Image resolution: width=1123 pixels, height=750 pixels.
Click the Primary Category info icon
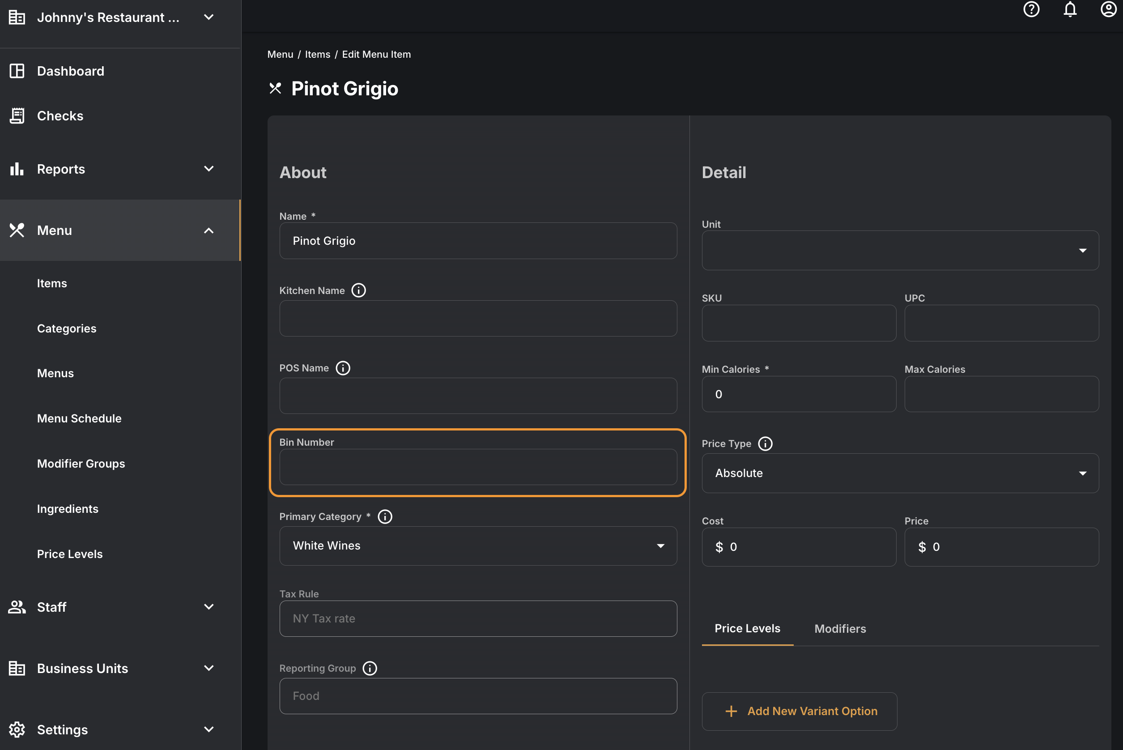click(385, 516)
